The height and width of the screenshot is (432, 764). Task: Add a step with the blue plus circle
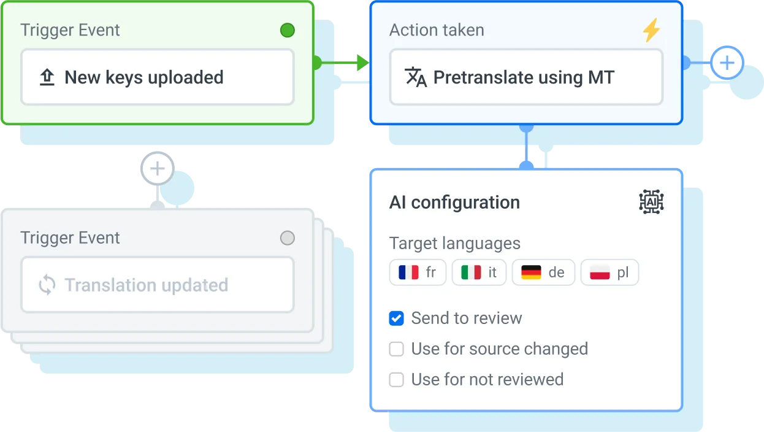(x=727, y=63)
